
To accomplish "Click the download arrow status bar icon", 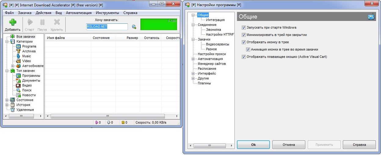I will point(108,122).
